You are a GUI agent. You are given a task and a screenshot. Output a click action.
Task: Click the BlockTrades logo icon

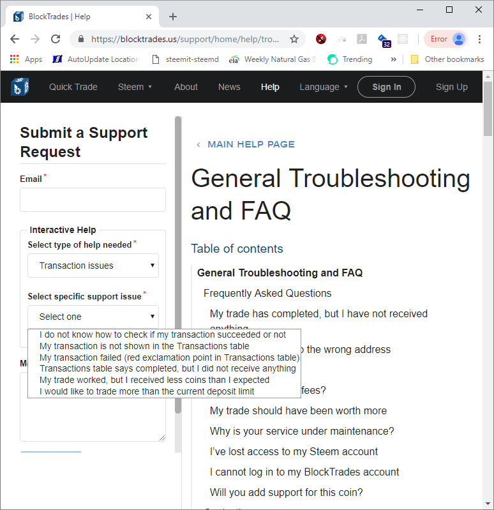20,87
